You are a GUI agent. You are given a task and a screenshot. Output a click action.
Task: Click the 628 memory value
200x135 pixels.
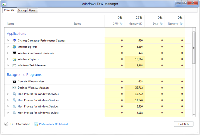[141, 81]
